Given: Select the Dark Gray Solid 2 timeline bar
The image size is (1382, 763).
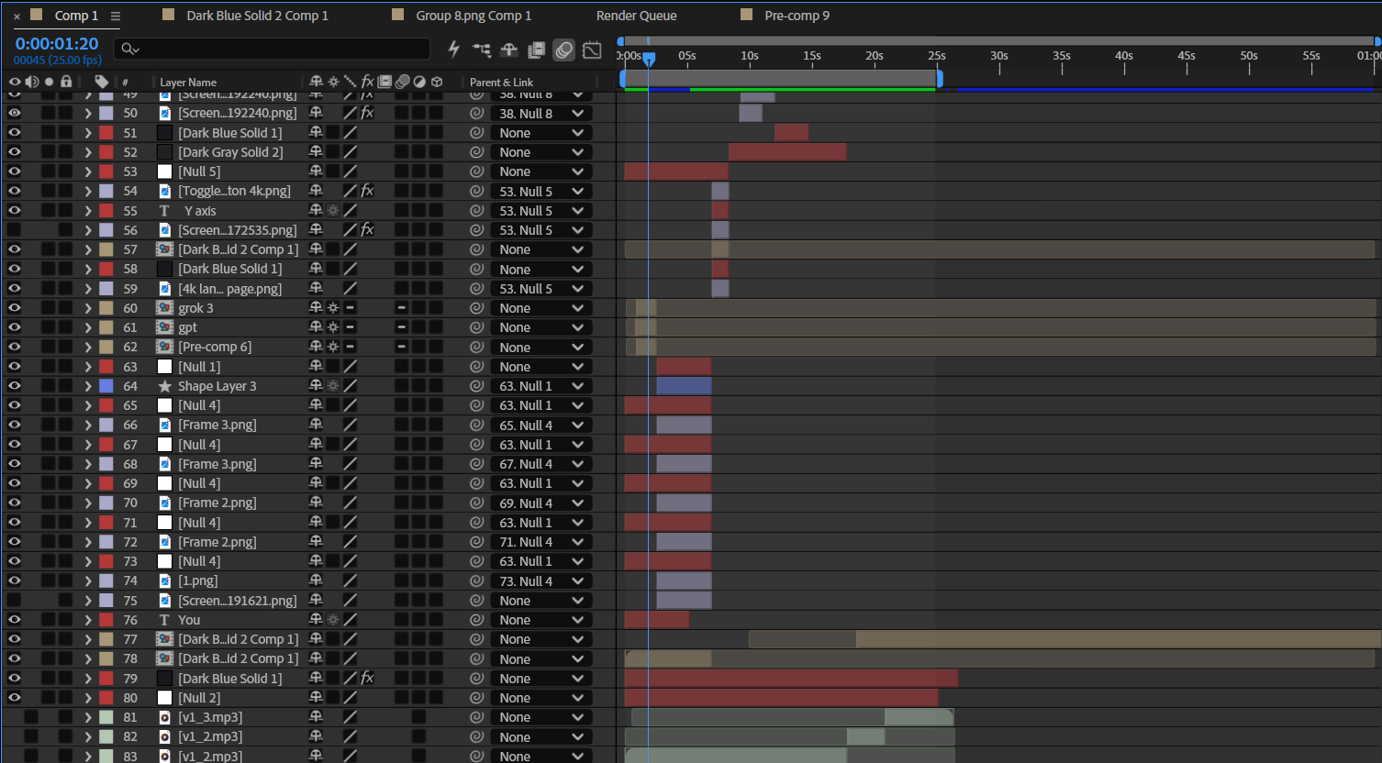Looking at the screenshot, I should tap(787, 152).
